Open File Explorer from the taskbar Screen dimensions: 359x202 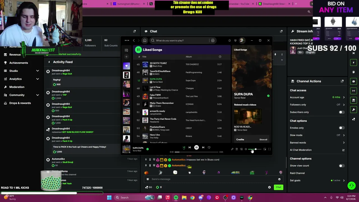(184, 198)
